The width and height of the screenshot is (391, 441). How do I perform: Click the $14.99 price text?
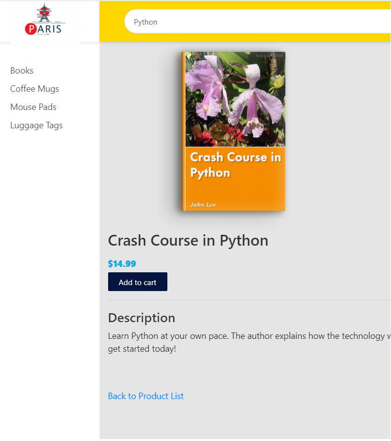122,264
